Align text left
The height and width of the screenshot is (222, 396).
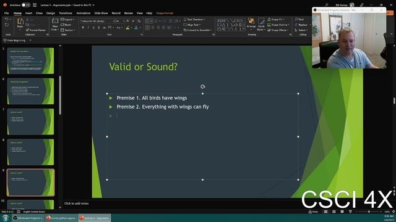[147, 28]
